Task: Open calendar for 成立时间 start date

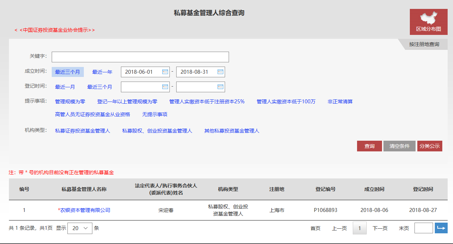Action: (x=165, y=72)
